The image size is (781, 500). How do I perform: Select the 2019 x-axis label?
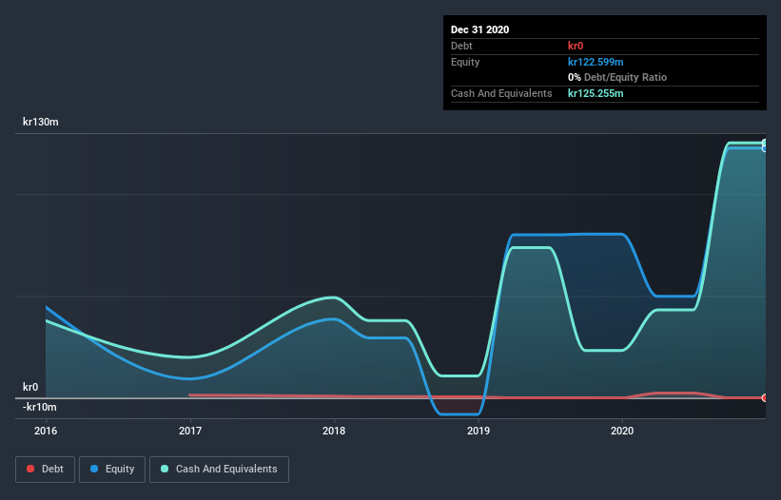click(478, 431)
